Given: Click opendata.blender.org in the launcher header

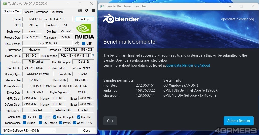Looking at the screenshot, I should pyautogui.click(x=237, y=19).
